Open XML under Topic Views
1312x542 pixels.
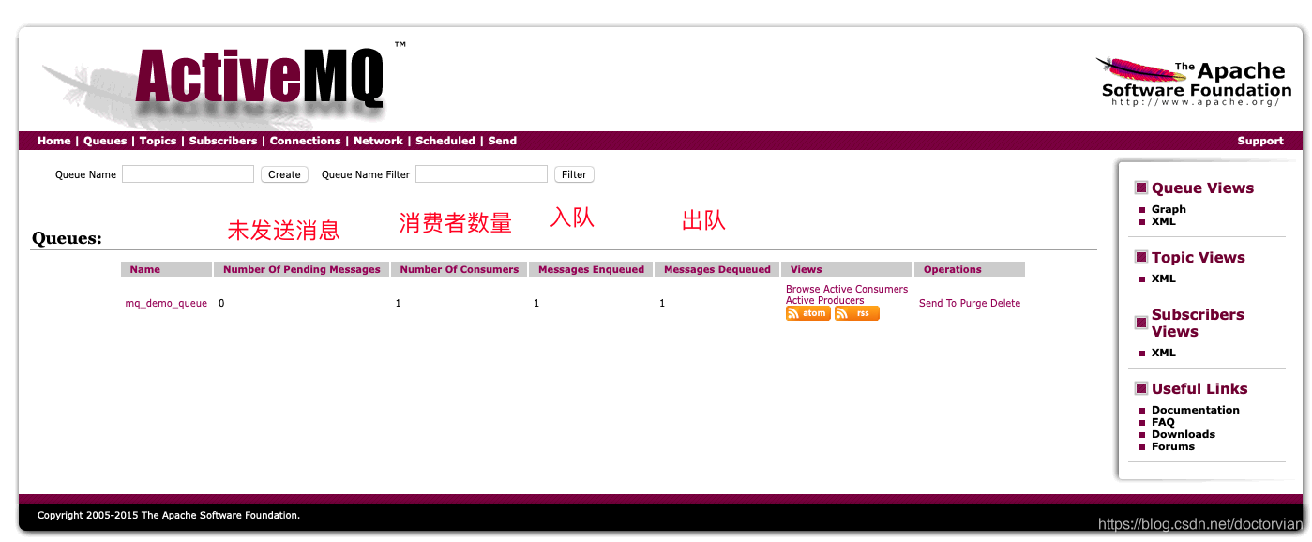(x=1164, y=279)
